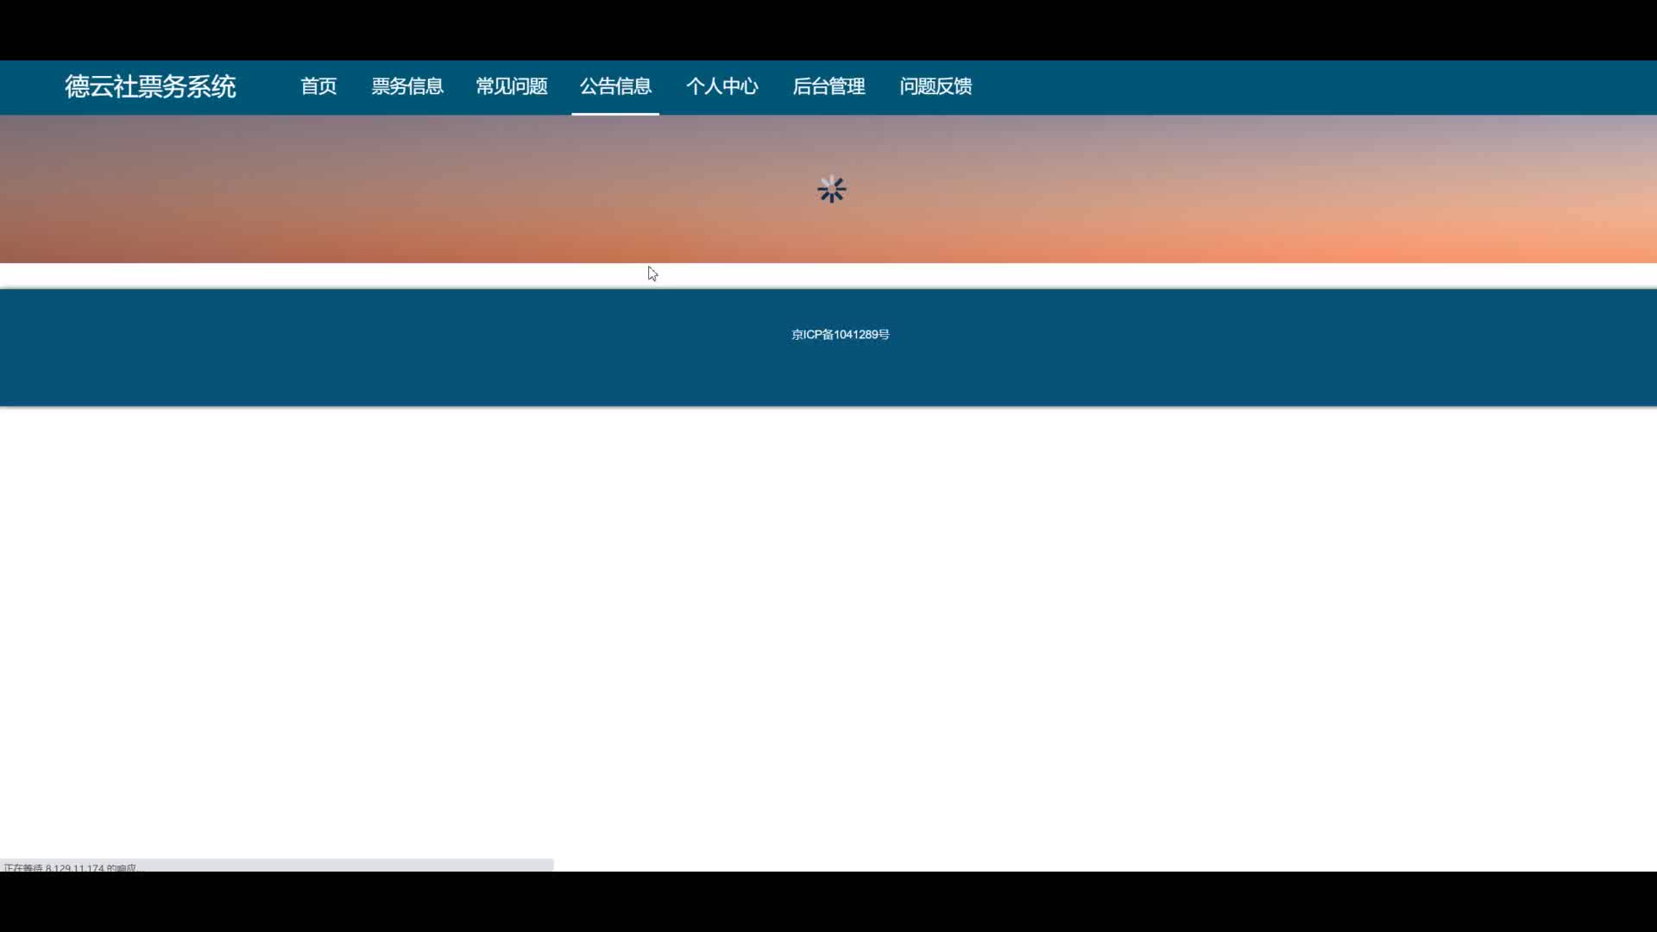Select the active 公告信息 tab
Viewport: 1657px width, 932px height.
click(615, 87)
